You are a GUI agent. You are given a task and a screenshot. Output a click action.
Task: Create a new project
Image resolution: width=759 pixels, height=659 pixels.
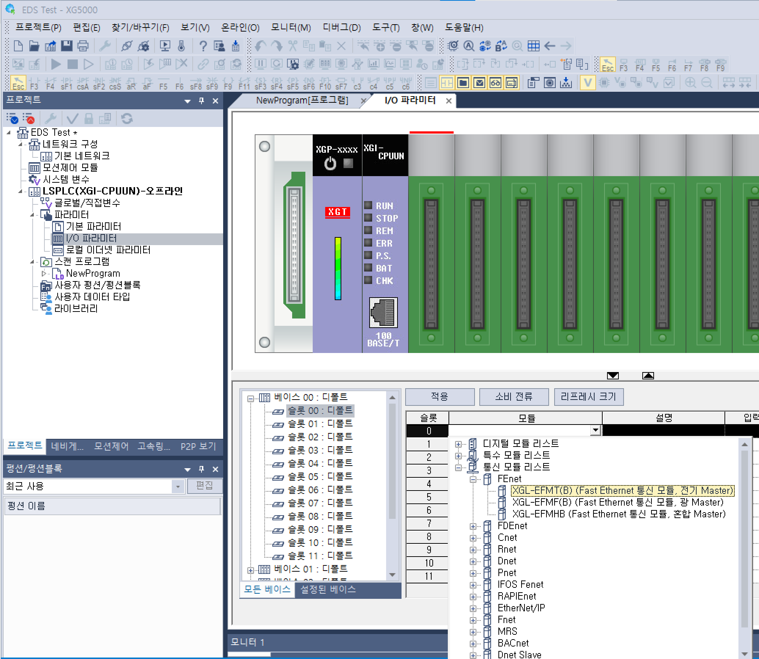(x=17, y=45)
